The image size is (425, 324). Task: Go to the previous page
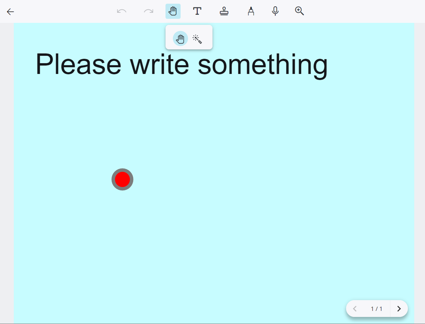pos(355,309)
